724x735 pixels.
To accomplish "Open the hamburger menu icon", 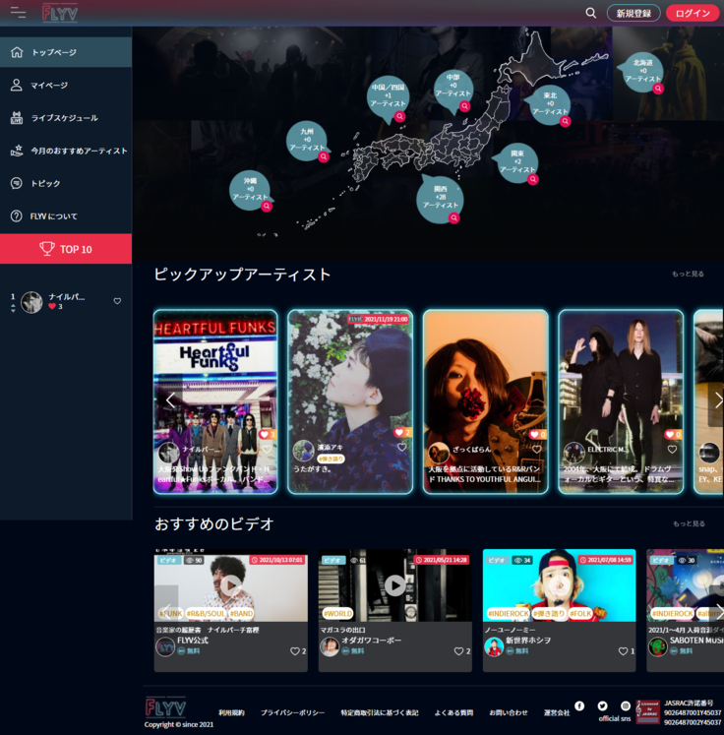I will [x=18, y=13].
